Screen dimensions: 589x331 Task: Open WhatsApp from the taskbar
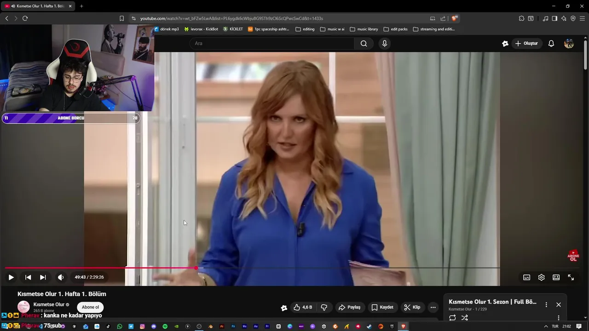pos(120,326)
